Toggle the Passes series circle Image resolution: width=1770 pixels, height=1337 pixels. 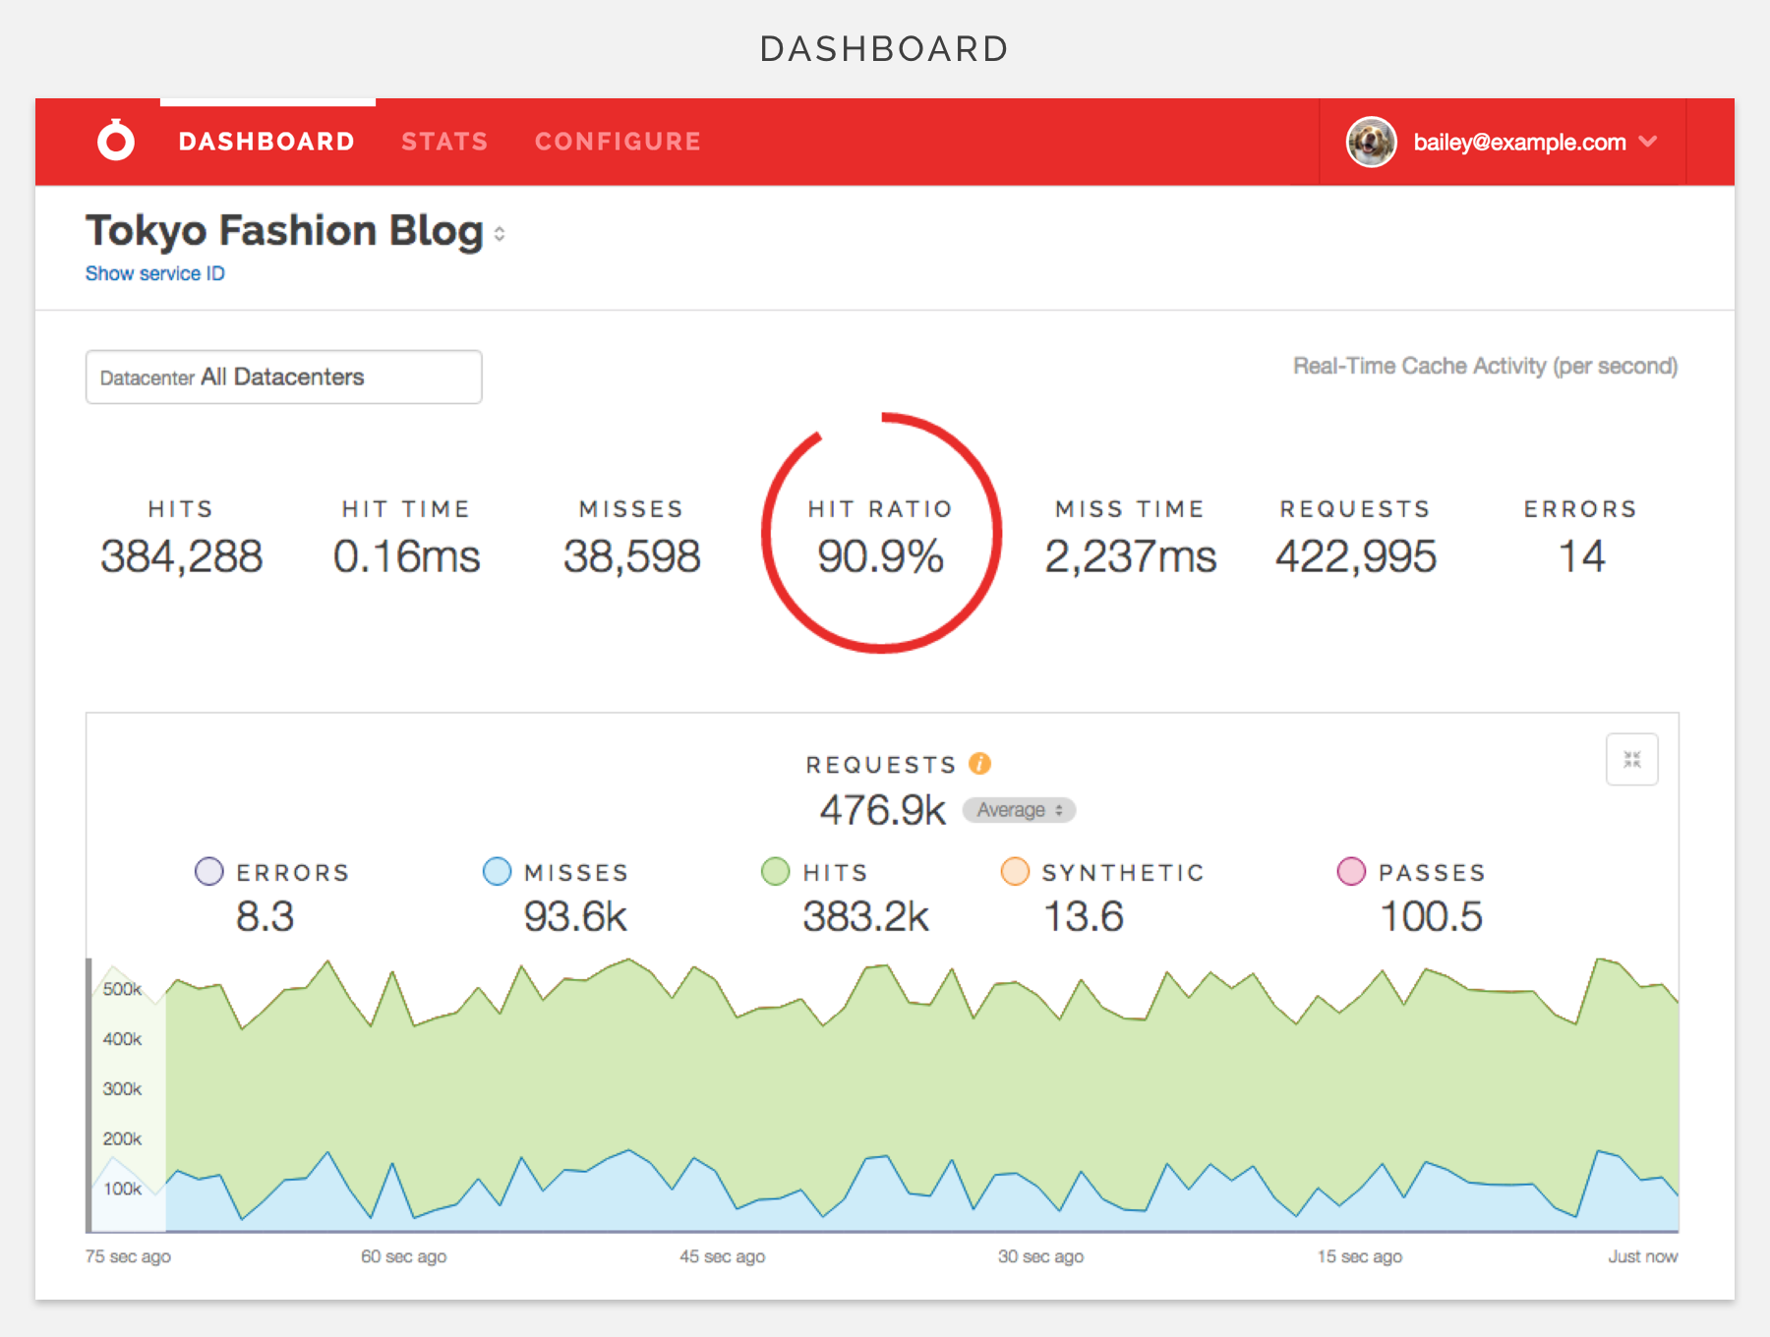1351,872
